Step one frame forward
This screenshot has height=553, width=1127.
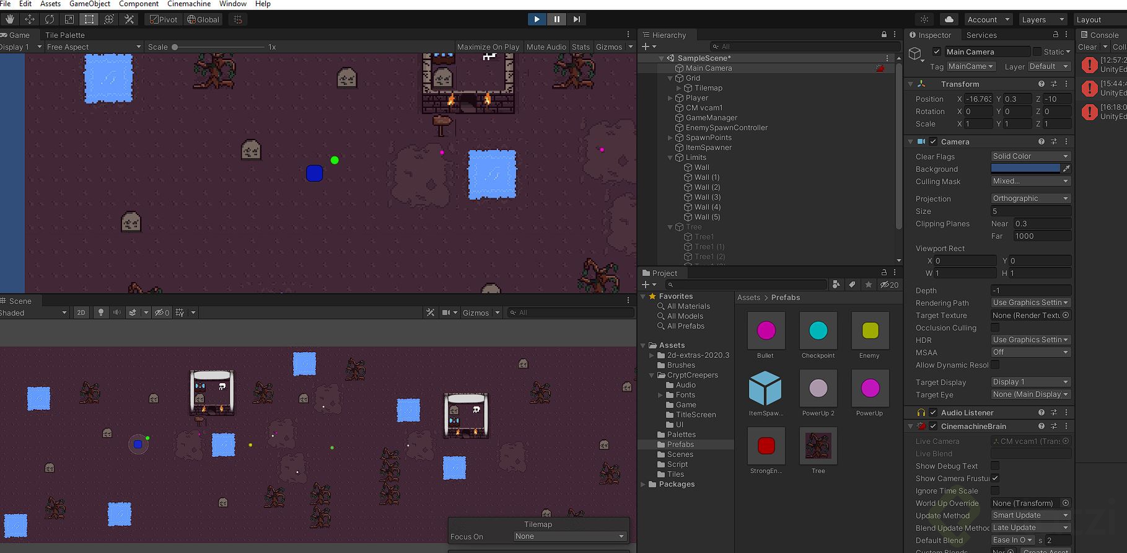point(576,19)
